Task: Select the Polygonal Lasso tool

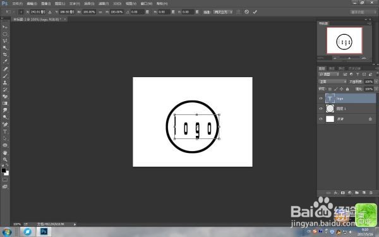Action: tap(5, 41)
